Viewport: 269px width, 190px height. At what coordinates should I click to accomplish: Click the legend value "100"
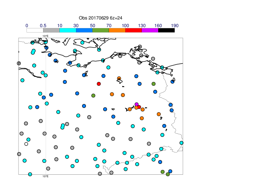coord(126,26)
